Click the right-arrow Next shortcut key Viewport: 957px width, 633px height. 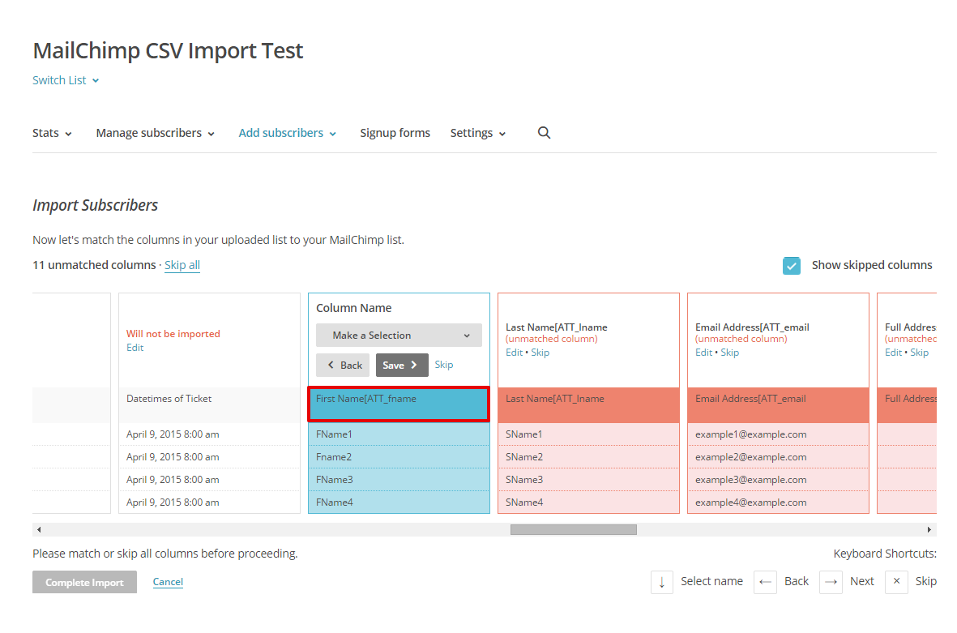831,582
